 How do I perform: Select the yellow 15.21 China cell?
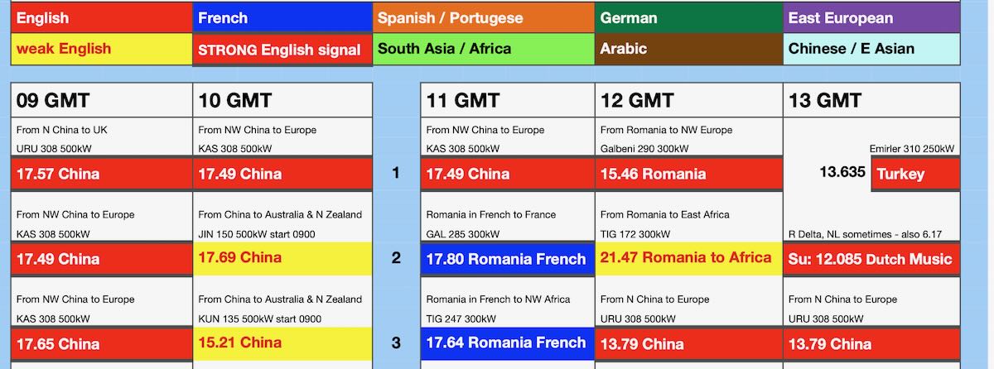282,343
